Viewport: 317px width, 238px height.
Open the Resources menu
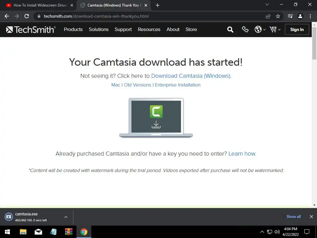coord(149,29)
